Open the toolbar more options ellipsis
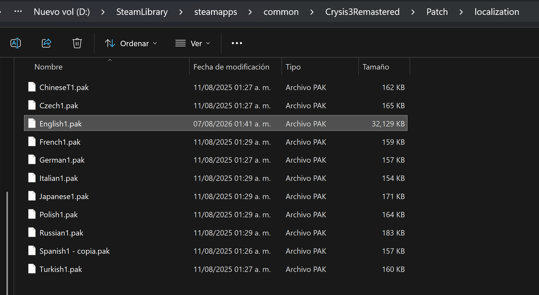The height and width of the screenshot is (295, 539). point(237,43)
